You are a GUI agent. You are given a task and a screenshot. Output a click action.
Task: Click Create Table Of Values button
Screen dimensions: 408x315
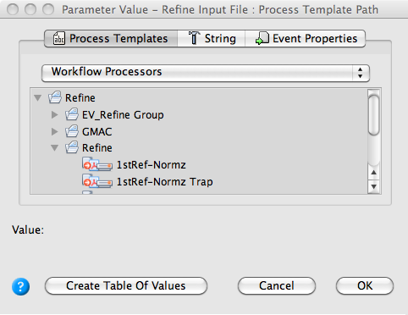pos(126,285)
